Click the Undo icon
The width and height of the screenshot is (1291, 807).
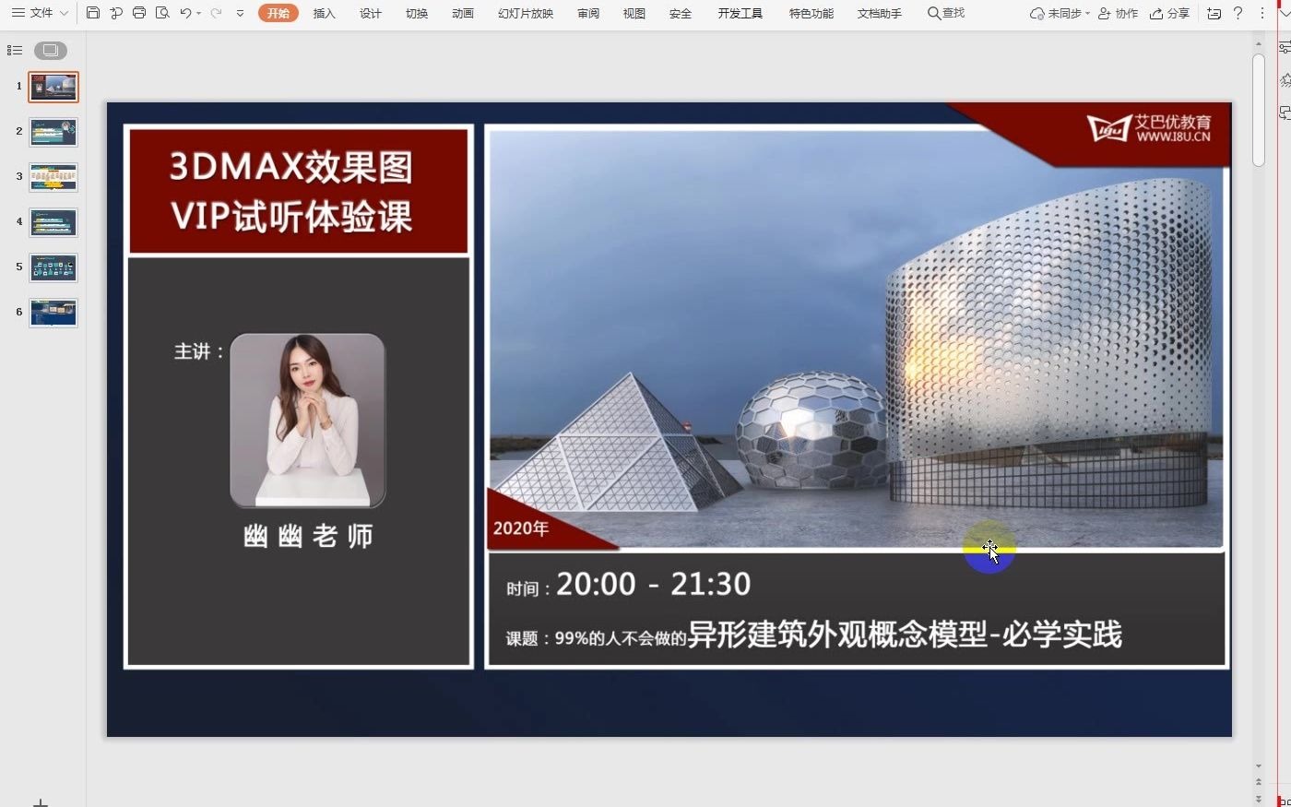(x=184, y=13)
